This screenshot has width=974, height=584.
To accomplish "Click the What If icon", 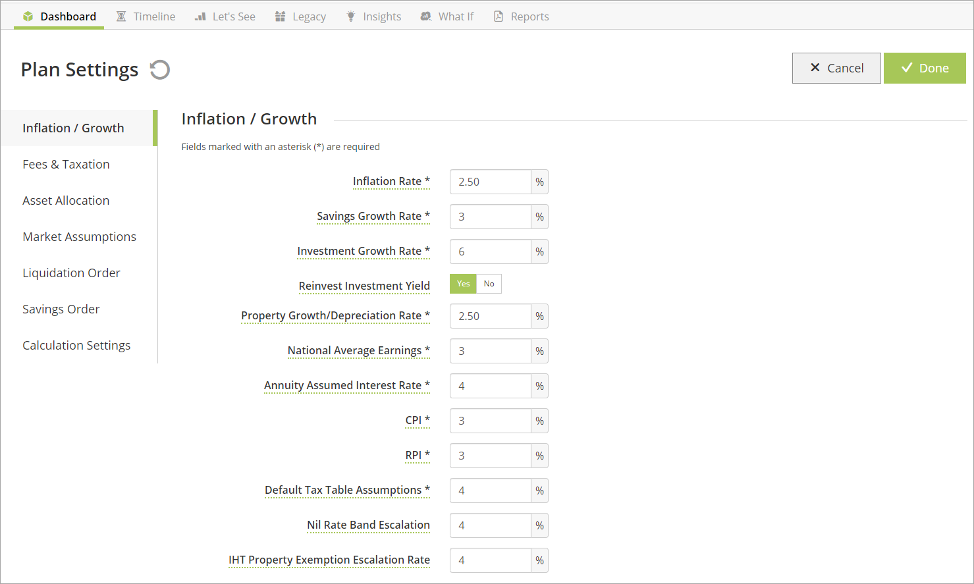I will tap(426, 16).
